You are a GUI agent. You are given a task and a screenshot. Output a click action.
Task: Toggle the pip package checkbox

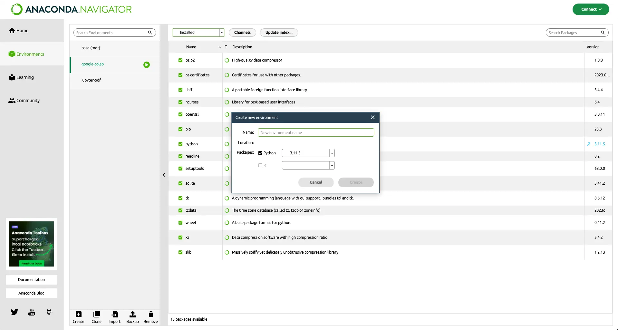(180, 129)
